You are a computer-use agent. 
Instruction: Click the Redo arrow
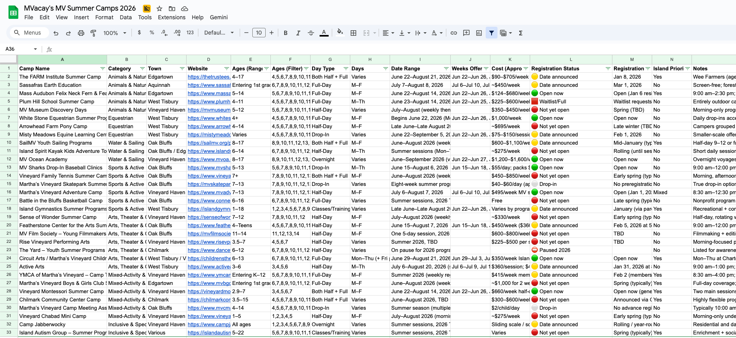pos(68,33)
